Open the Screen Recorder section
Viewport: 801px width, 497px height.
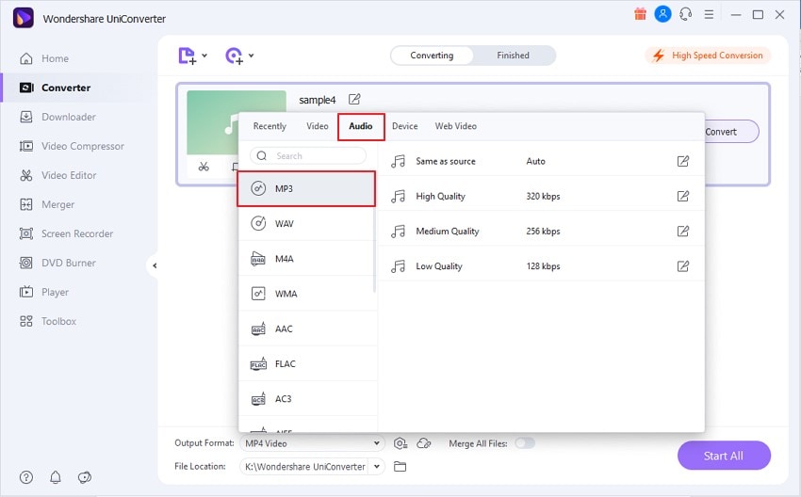(66, 233)
